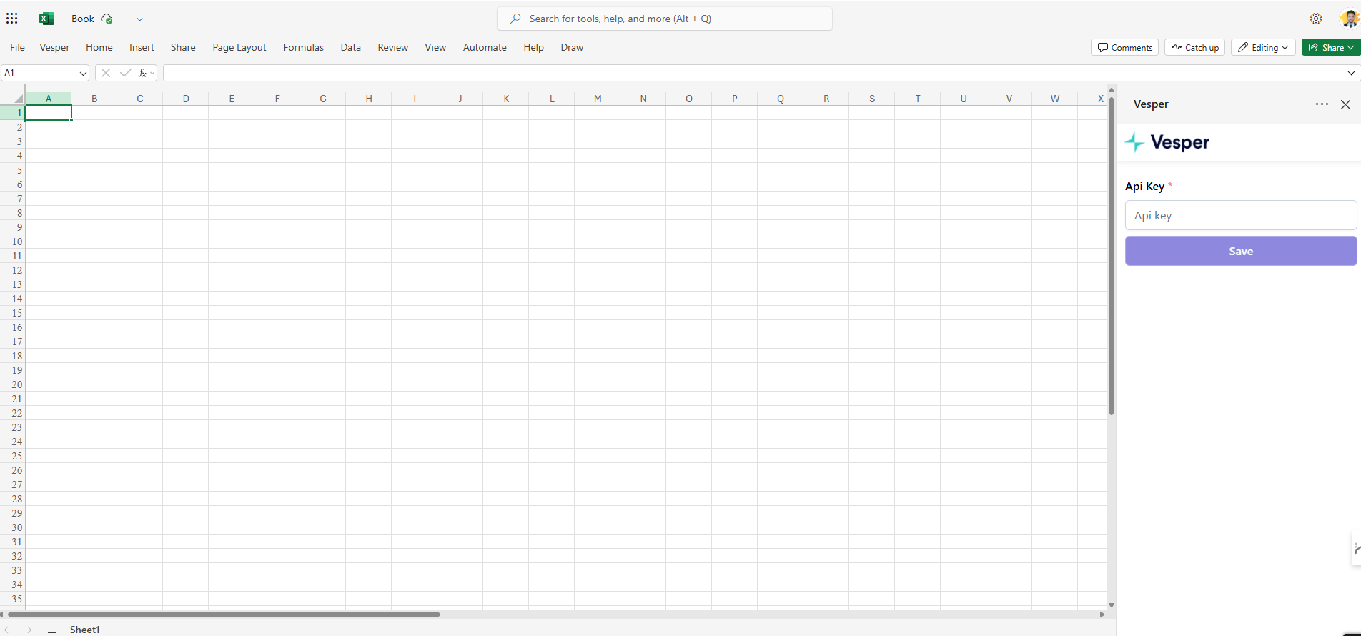Image resolution: width=1361 pixels, height=636 pixels.
Task: Expand the Editing mode dropdown
Action: point(1263,47)
